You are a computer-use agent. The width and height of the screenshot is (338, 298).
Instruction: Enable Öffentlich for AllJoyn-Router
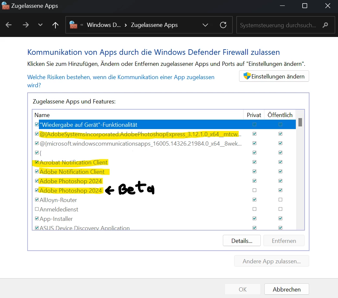pyautogui.click(x=281, y=200)
